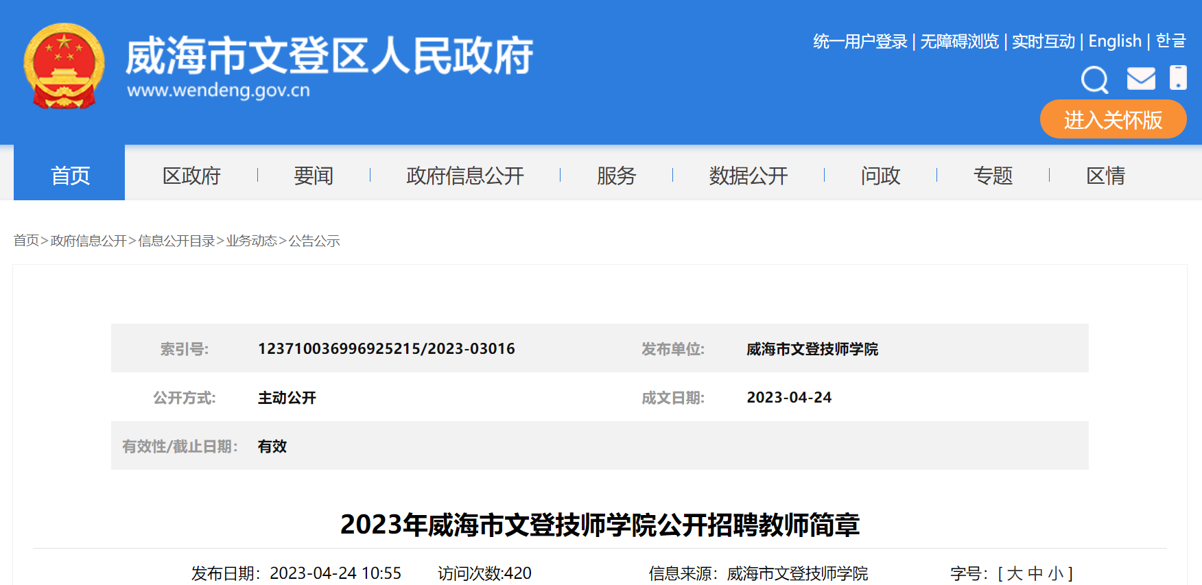The width and height of the screenshot is (1202, 585).
Task: Click 公告公示 in the breadcrumb
Action: tap(314, 241)
